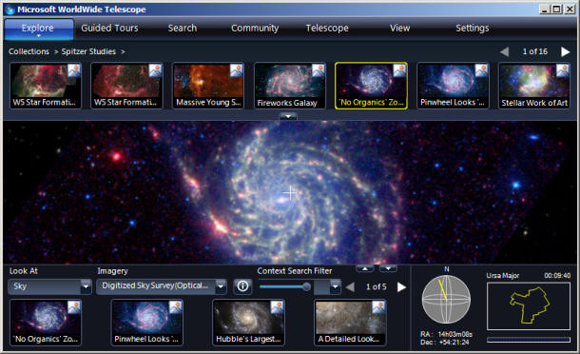The image size is (580, 354).
Task: Open Look At dropdown showing Sky
Action: point(49,286)
